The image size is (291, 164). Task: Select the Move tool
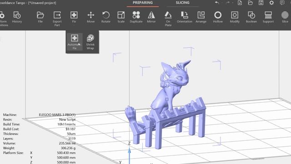(x=91, y=17)
